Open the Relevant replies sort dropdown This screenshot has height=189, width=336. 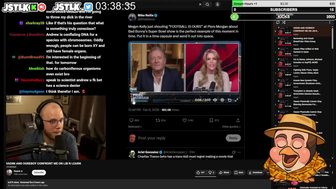[x=135, y=127]
